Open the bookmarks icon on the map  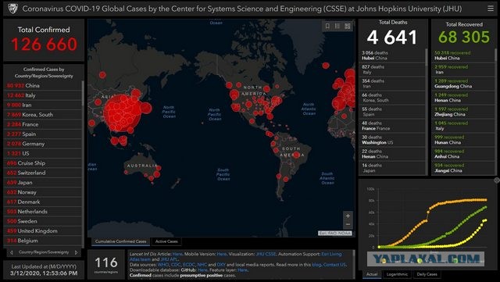[327, 26]
